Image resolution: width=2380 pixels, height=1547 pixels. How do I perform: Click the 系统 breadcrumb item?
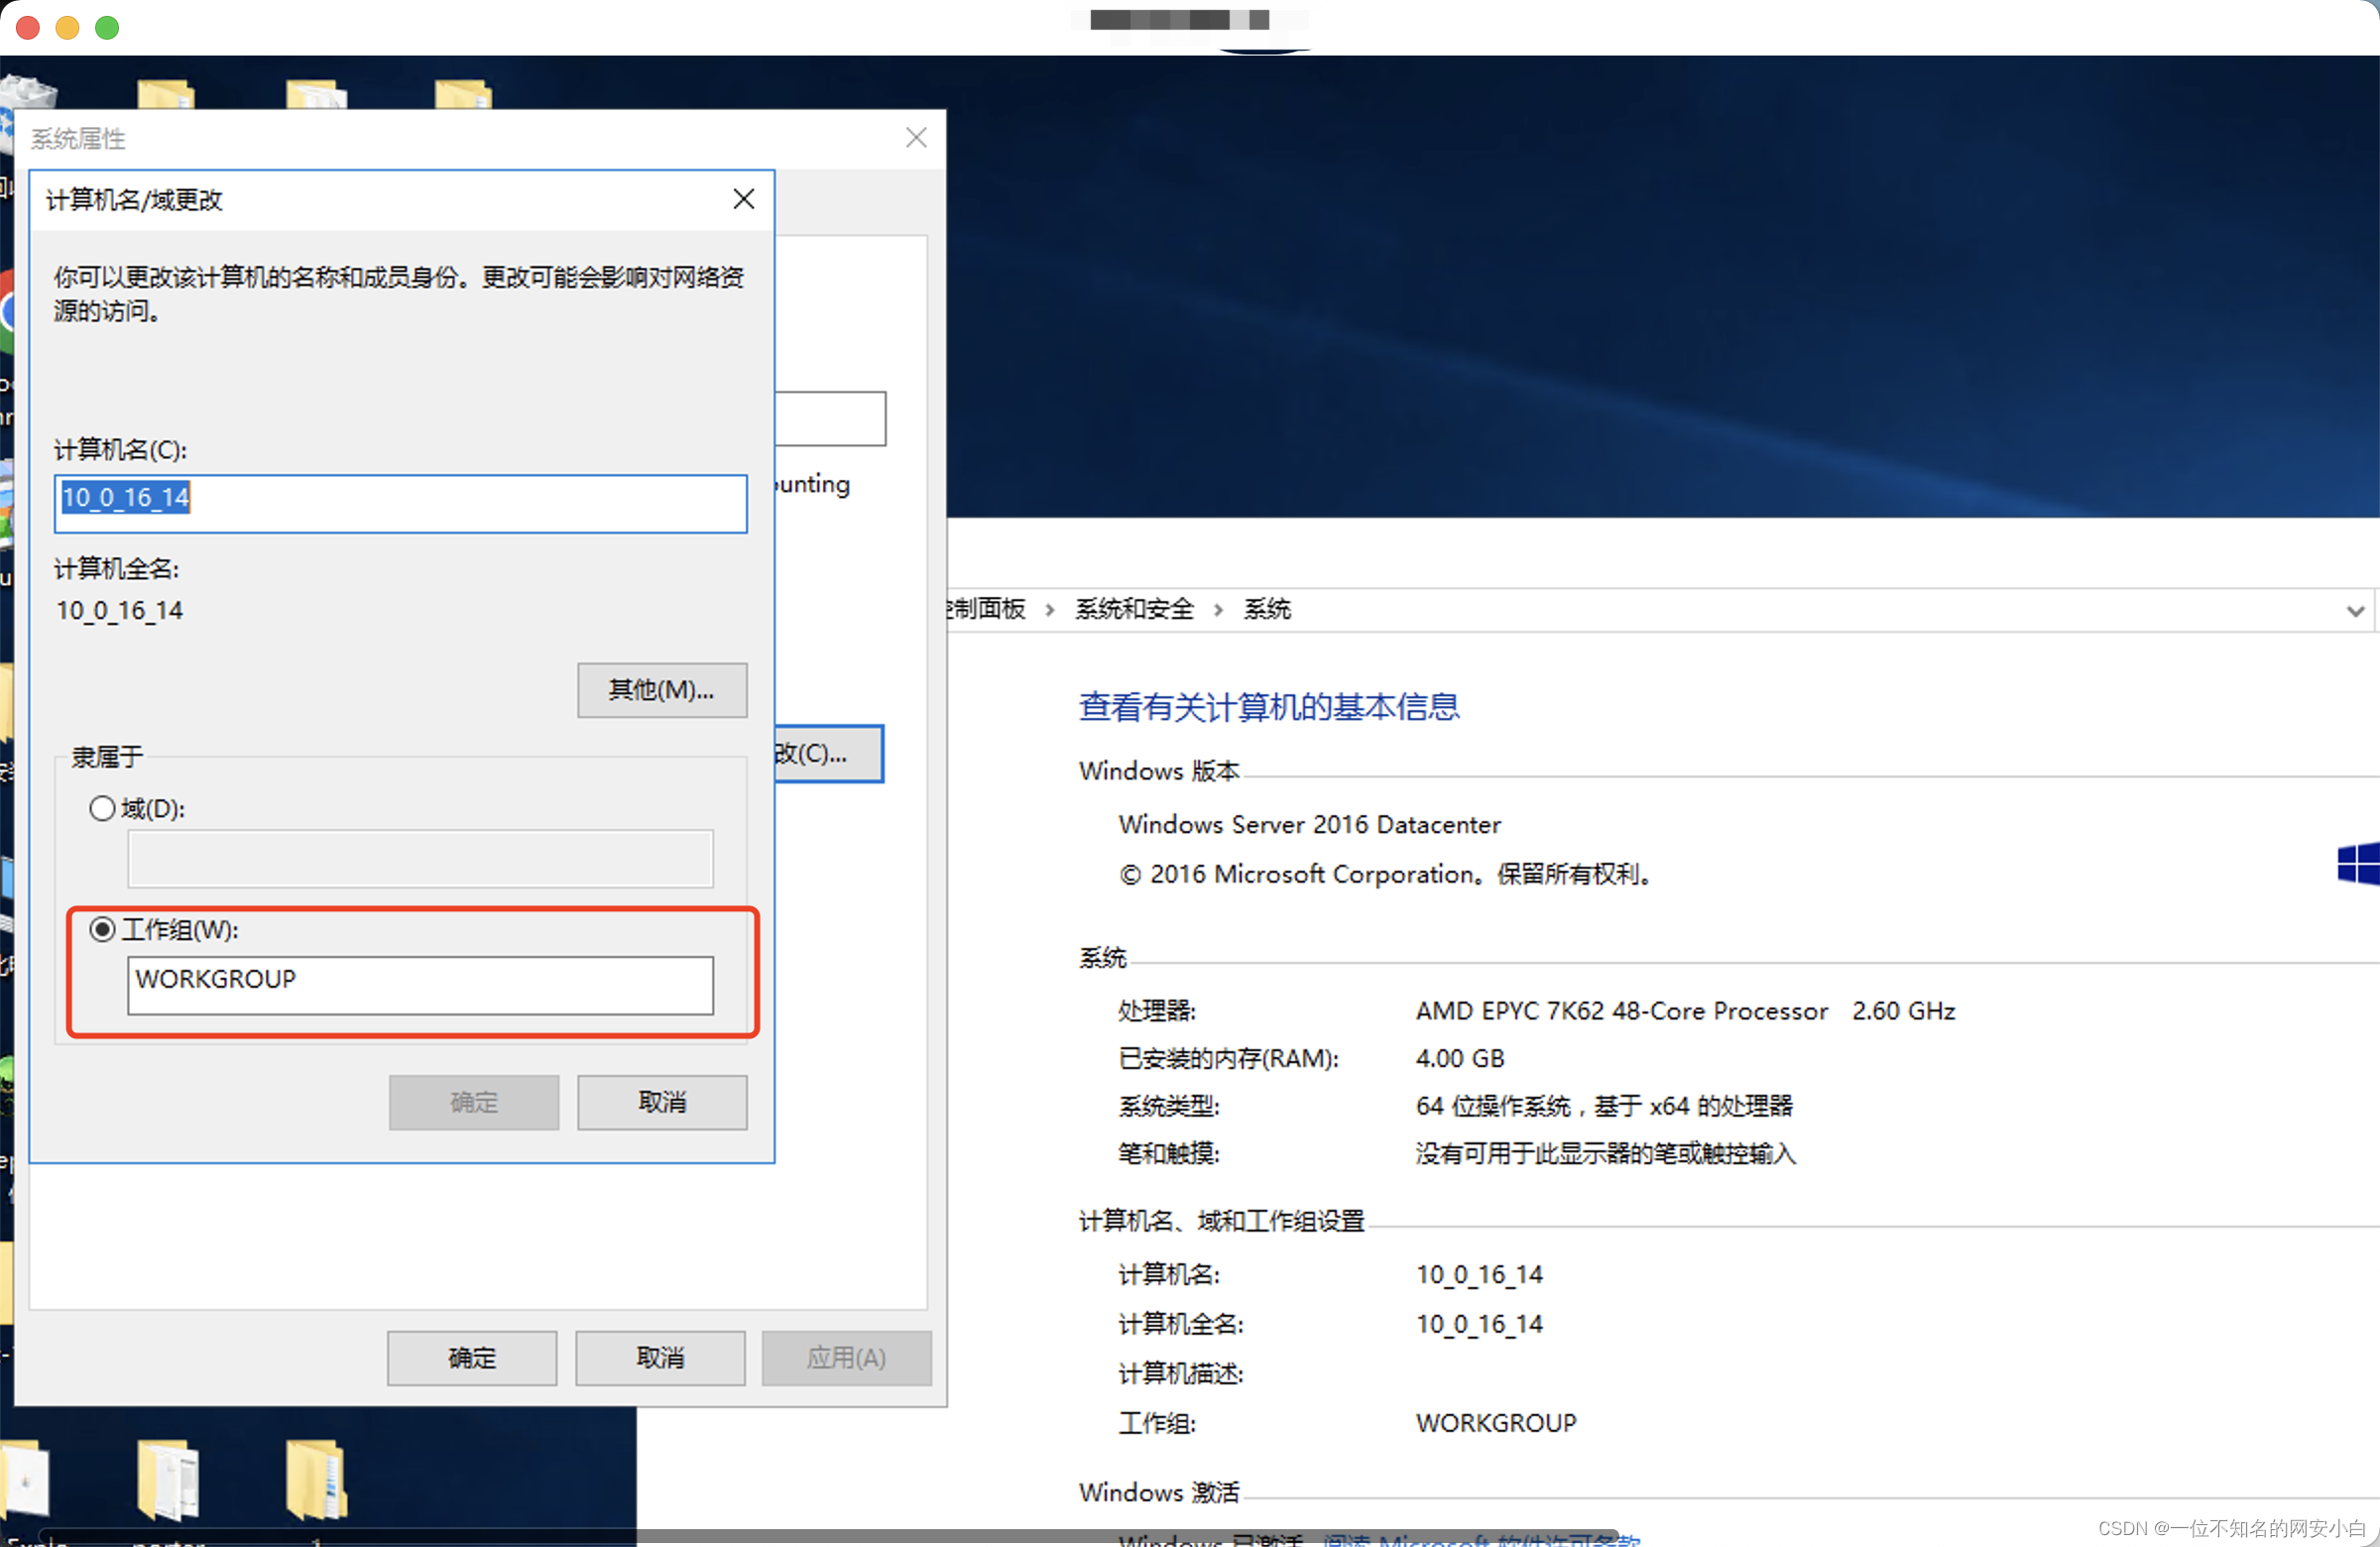click(x=1267, y=609)
